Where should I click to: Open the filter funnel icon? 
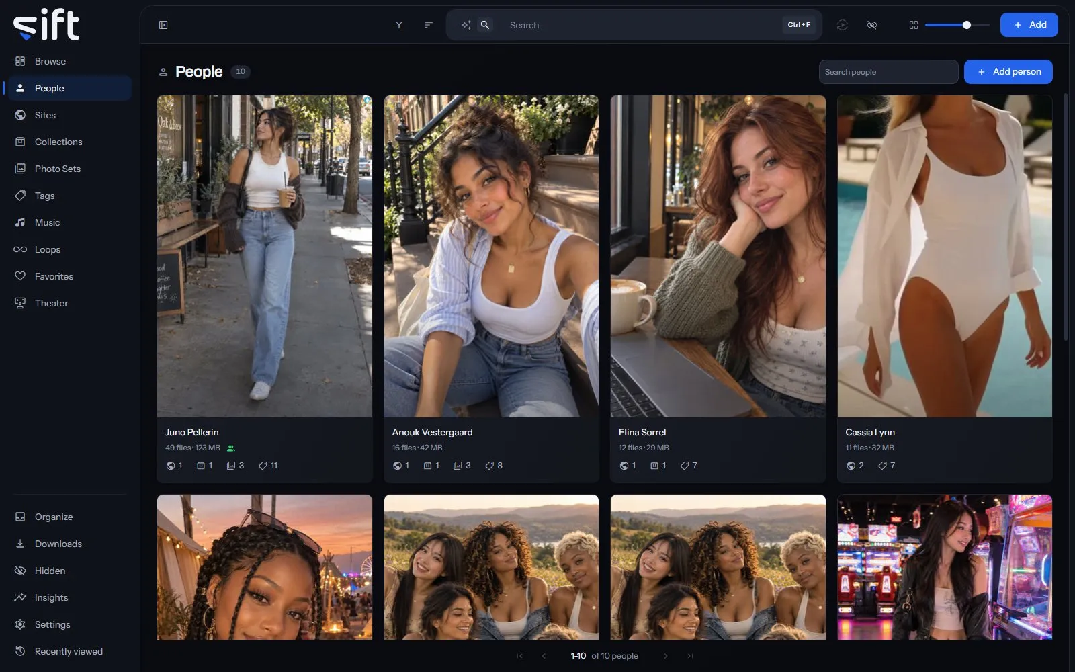coord(399,25)
